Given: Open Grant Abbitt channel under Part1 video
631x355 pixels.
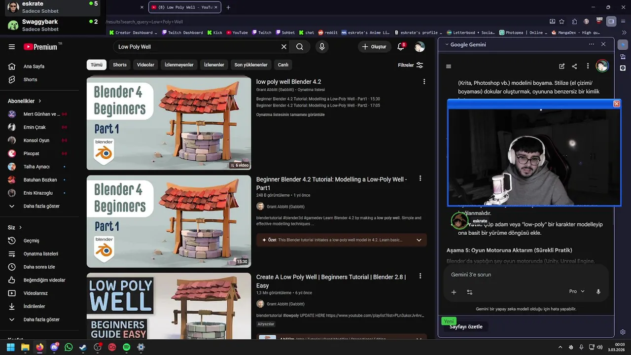Looking at the screenshot, I should tap(285, 207).
